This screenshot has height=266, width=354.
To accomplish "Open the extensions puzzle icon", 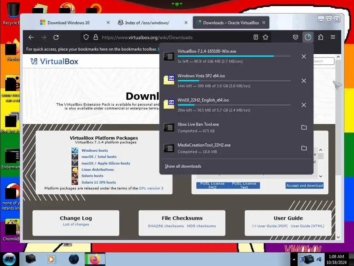I will [320, 37].
